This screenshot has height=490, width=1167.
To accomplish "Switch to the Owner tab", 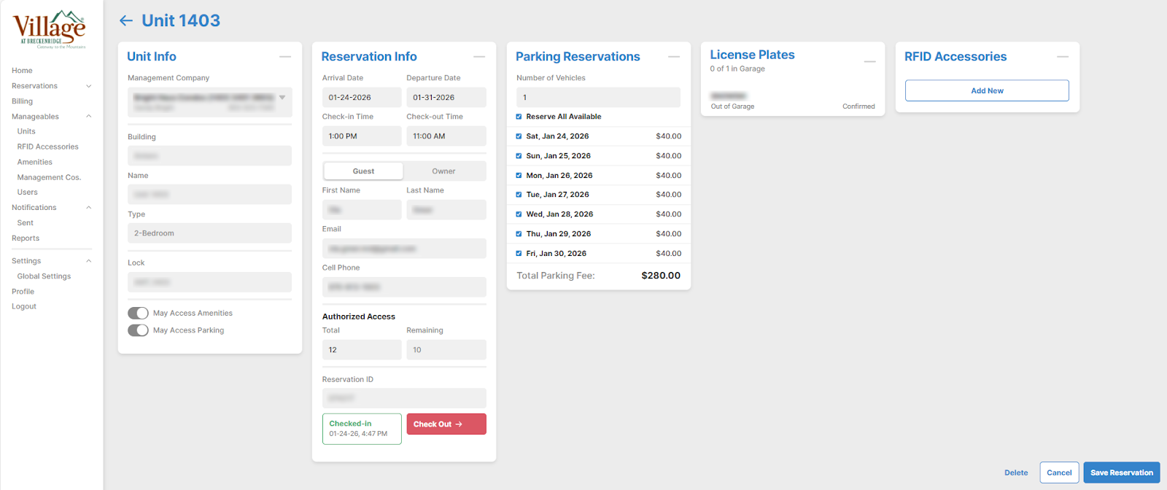I will 443,171.
